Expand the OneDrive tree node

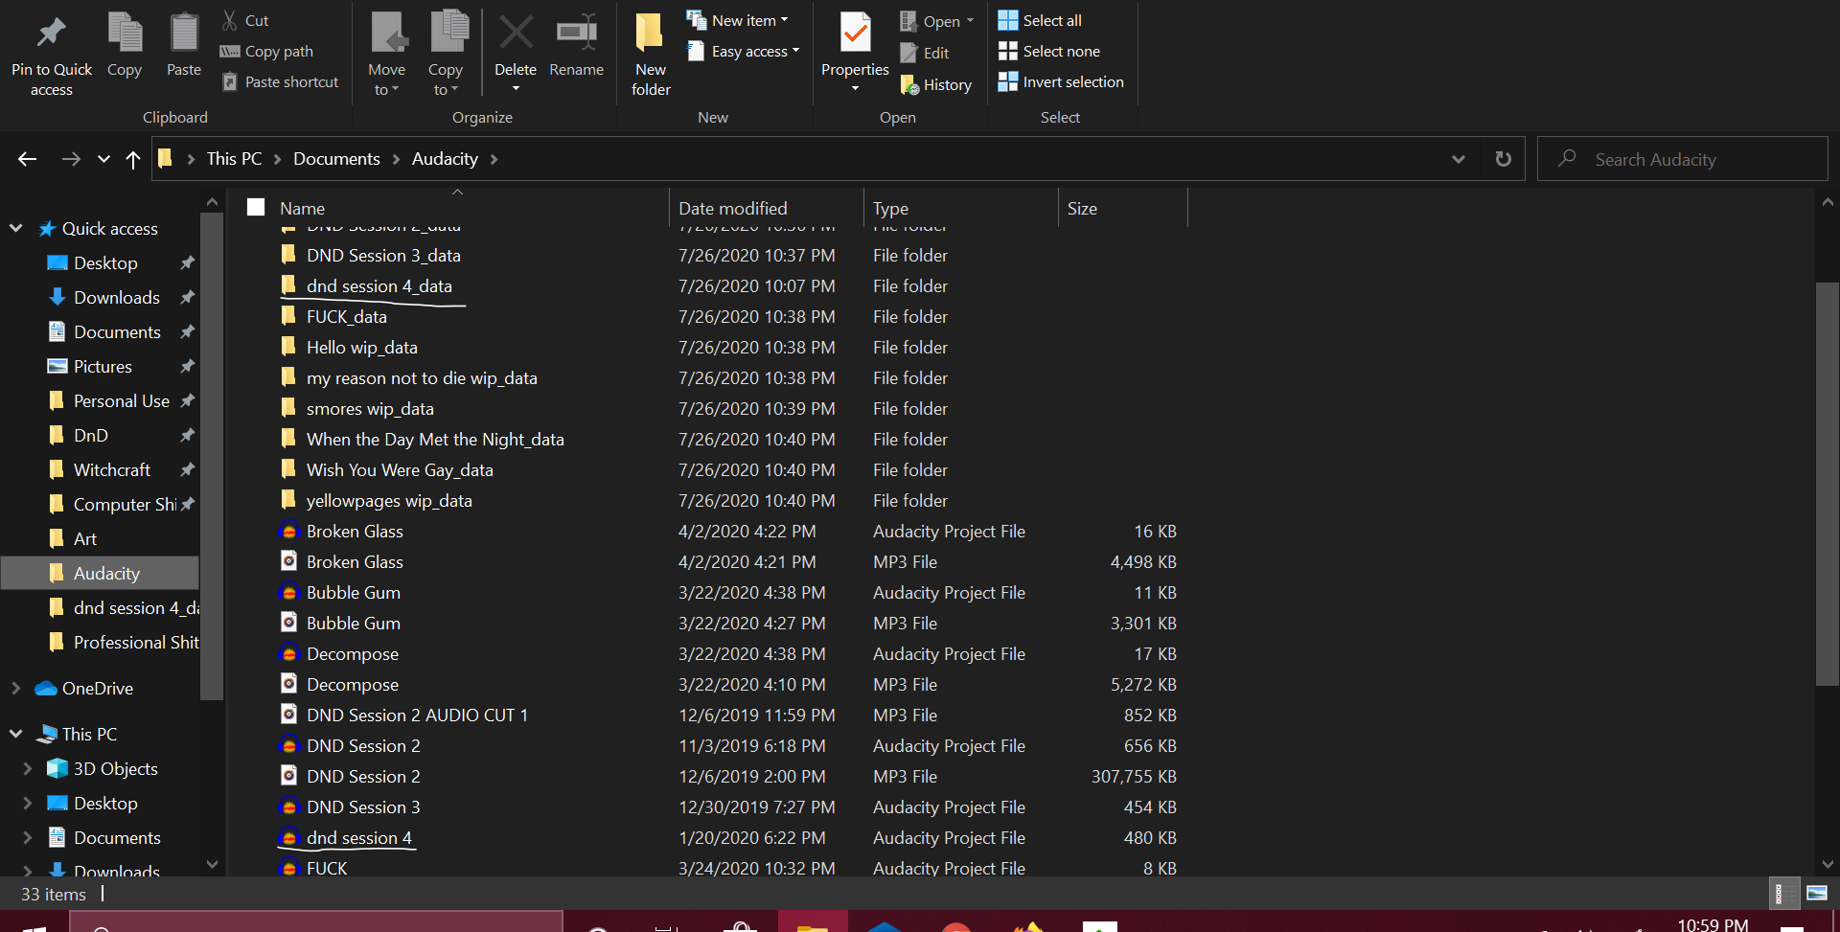click(x=15, y=688)
